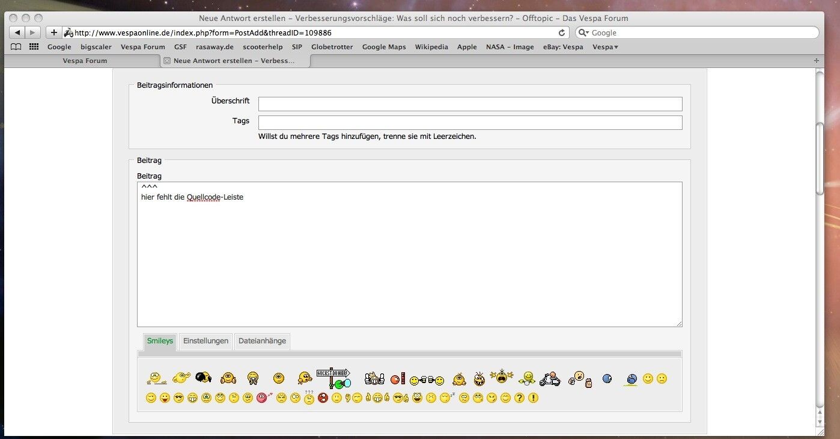Image resolution: width=840 pixels, height=439 pixels.
Task: Click the add bookmark plus button
Action: point(54,32)
